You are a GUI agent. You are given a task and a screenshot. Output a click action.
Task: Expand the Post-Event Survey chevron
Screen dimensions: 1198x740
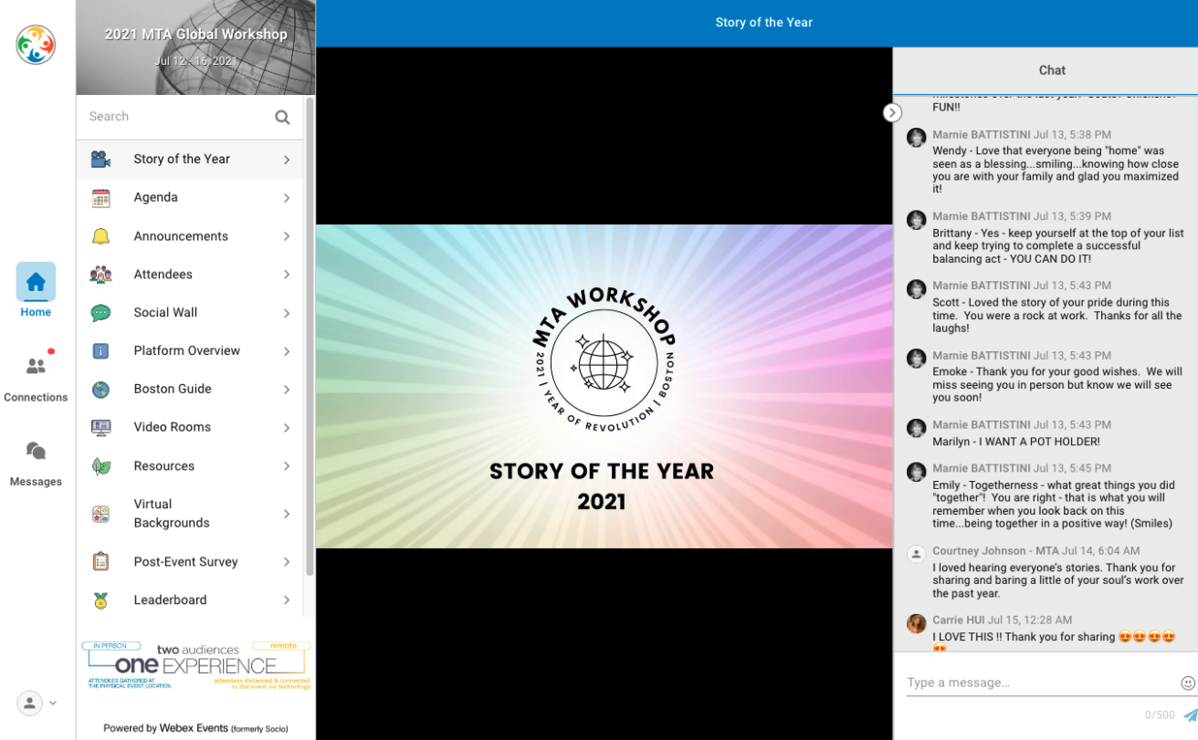tap(286, 562)
